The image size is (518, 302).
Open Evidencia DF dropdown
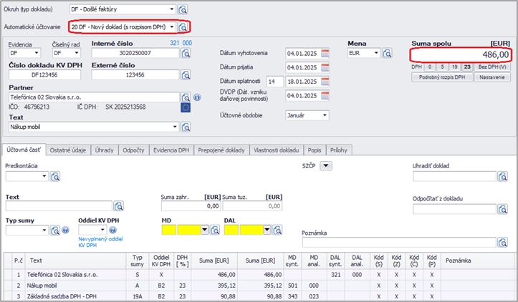pos(37,53)
